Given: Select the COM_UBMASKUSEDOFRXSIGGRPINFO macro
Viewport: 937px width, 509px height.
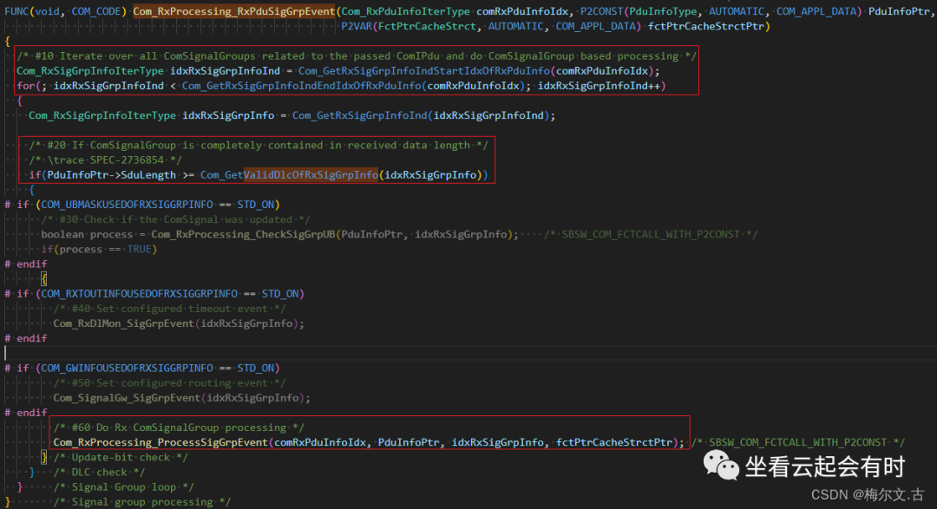Looking at the screenshot, I should coord(127,205).
